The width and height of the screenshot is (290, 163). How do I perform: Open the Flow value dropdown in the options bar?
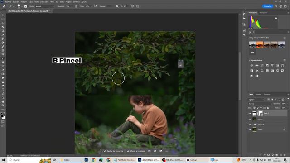[91, 6]
